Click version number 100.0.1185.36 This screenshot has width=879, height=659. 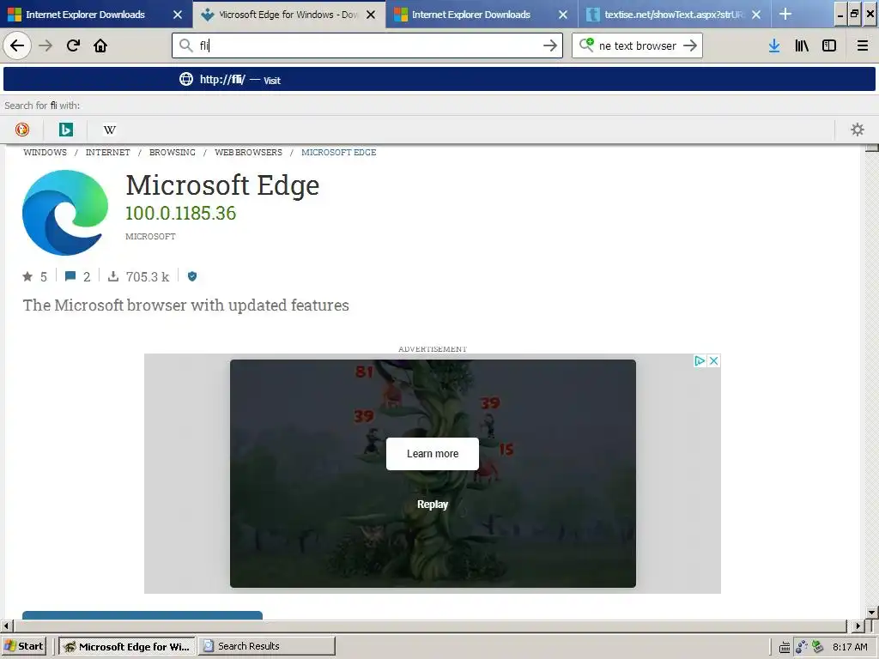pos(180,213)
